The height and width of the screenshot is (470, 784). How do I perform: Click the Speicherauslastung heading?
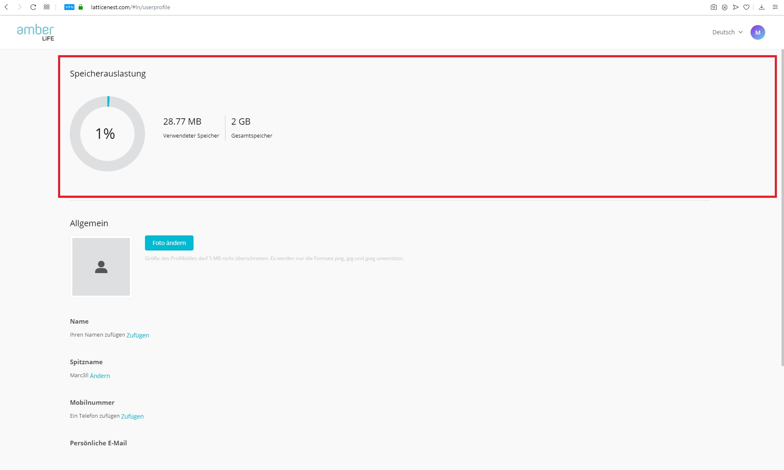pyautogui.click(x=108, y=74)
